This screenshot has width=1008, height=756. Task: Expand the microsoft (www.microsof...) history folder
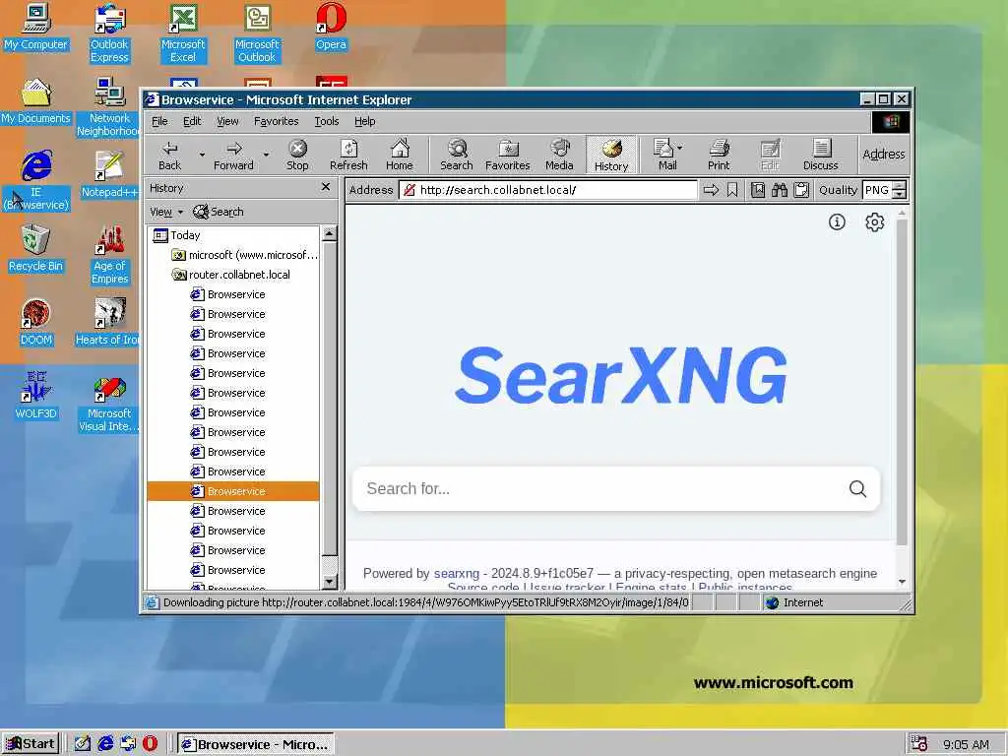[244, 255]
